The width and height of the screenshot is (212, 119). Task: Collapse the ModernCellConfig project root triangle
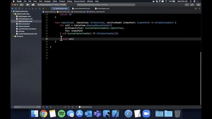12,11
